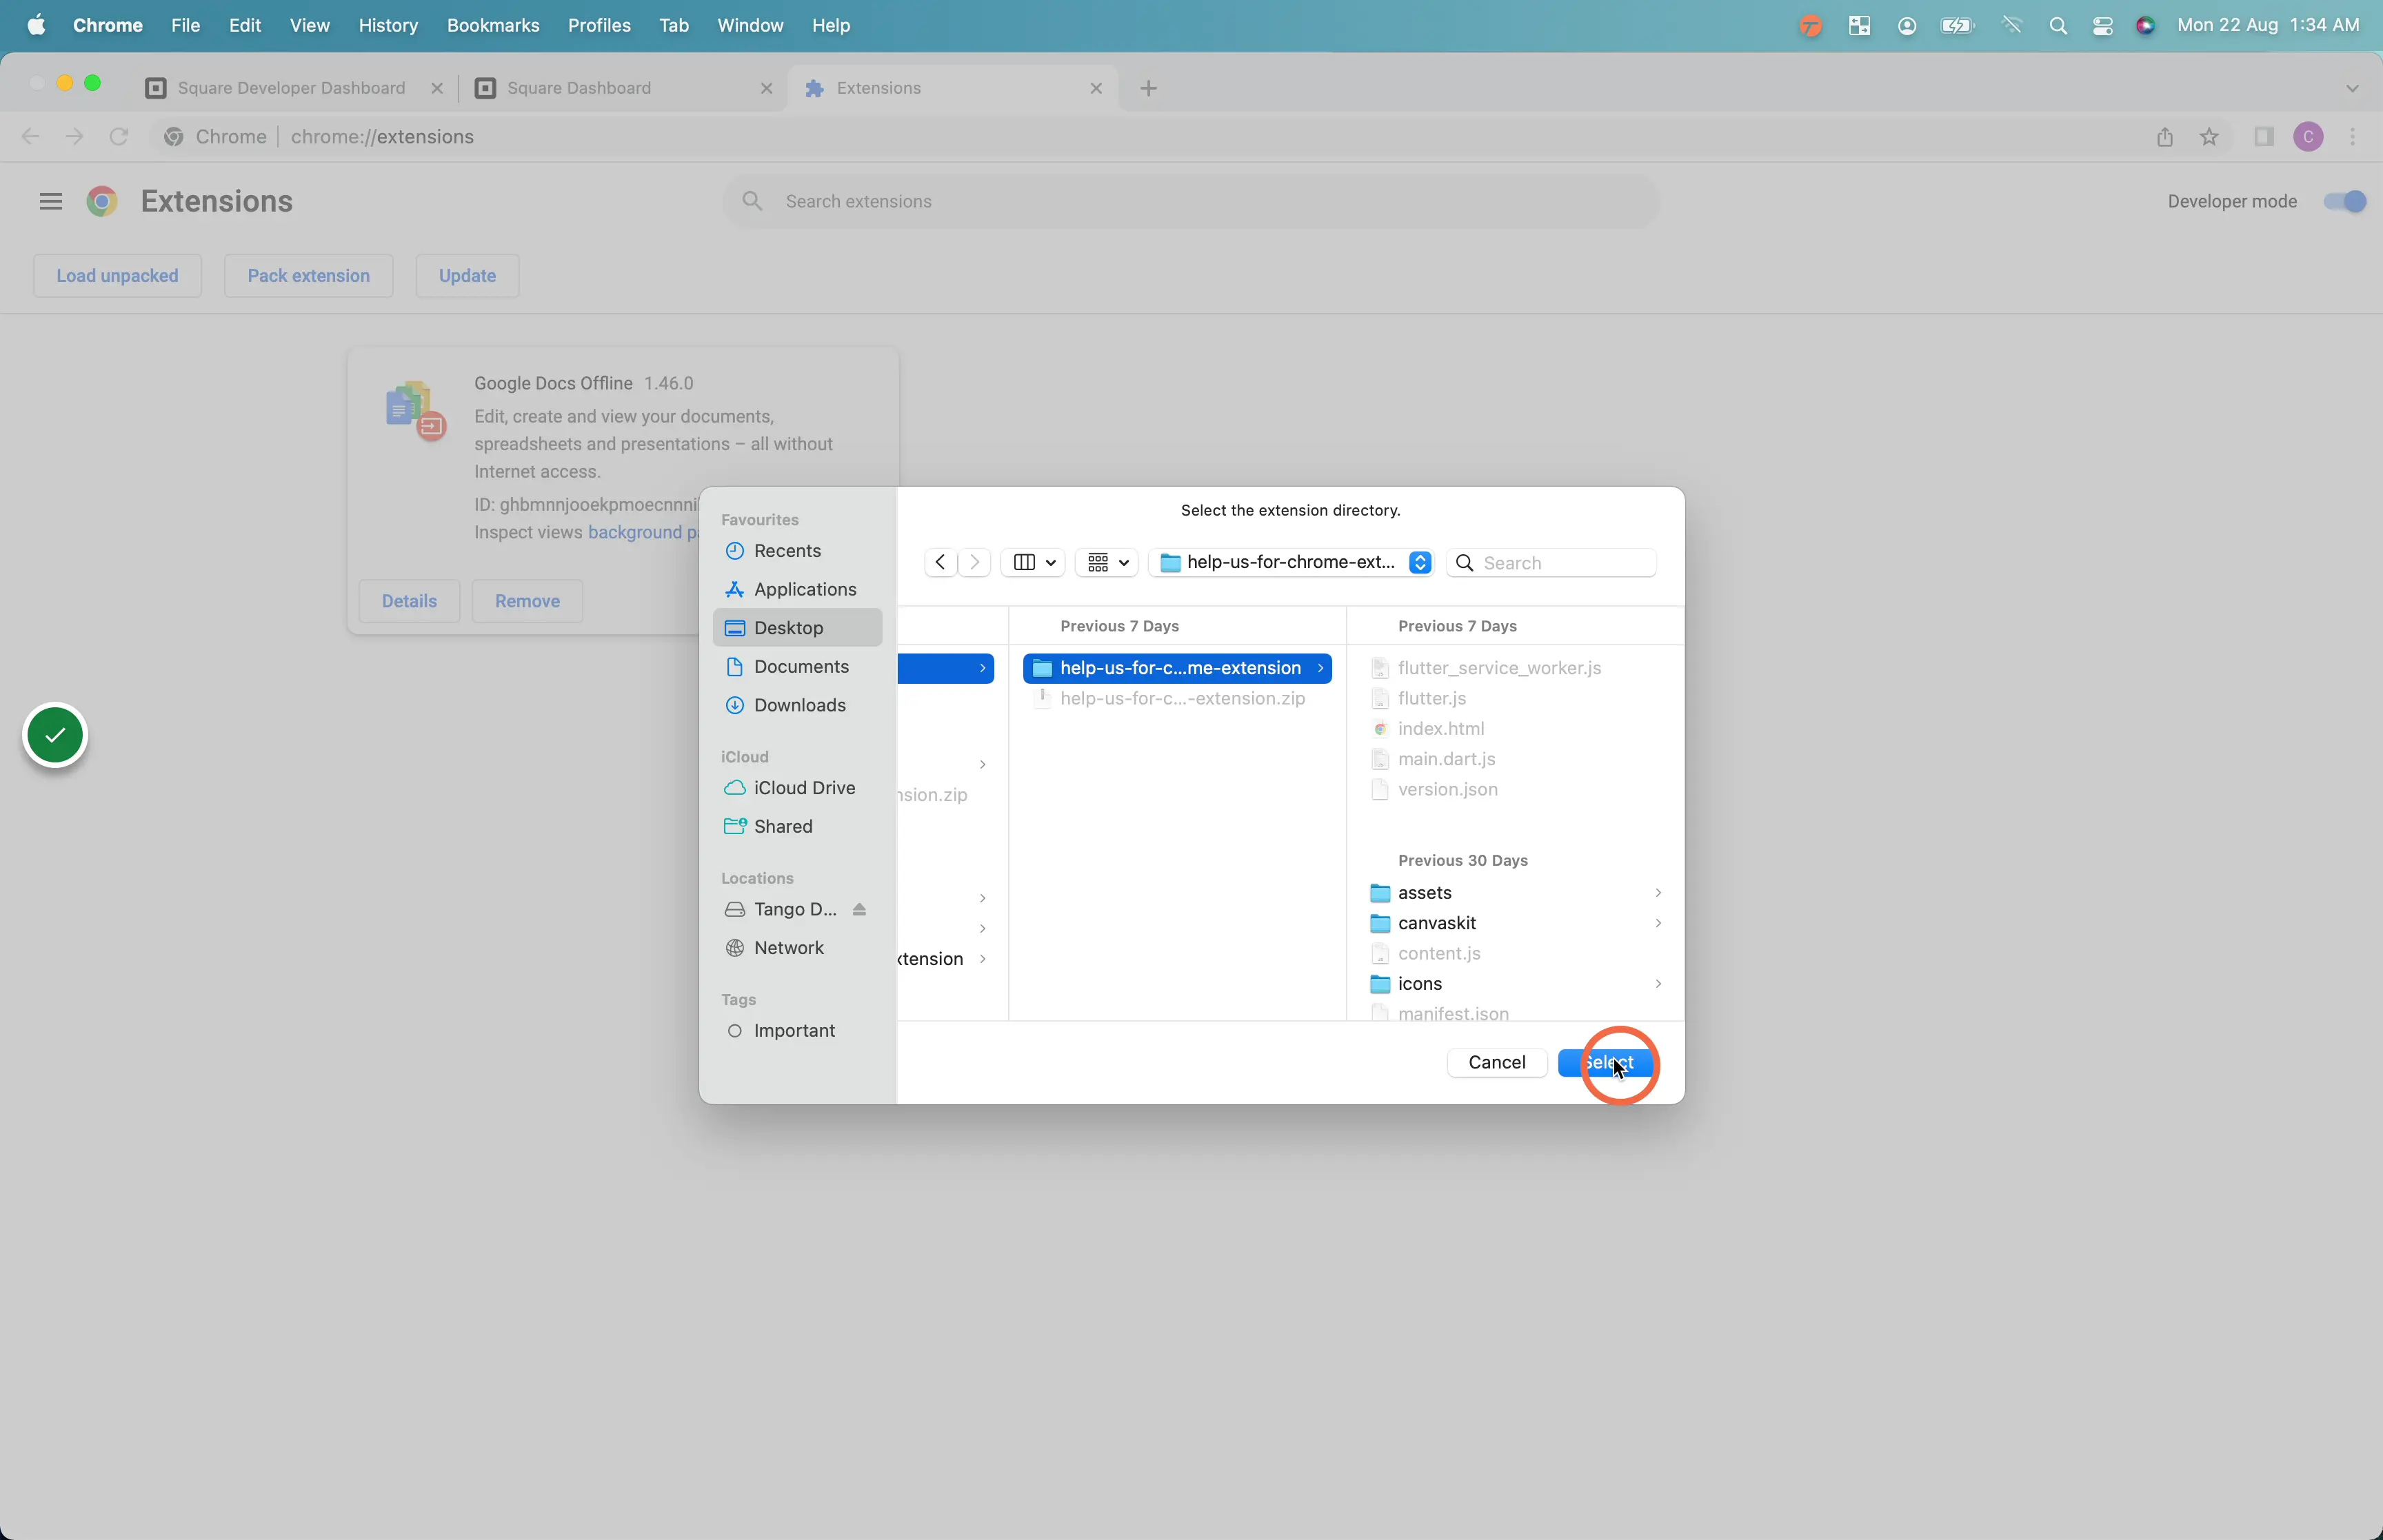The image size is (2383, 1540).
Task: Select Downloads in the sidebar
Action: pyautogui.click(x=797, y=706)
